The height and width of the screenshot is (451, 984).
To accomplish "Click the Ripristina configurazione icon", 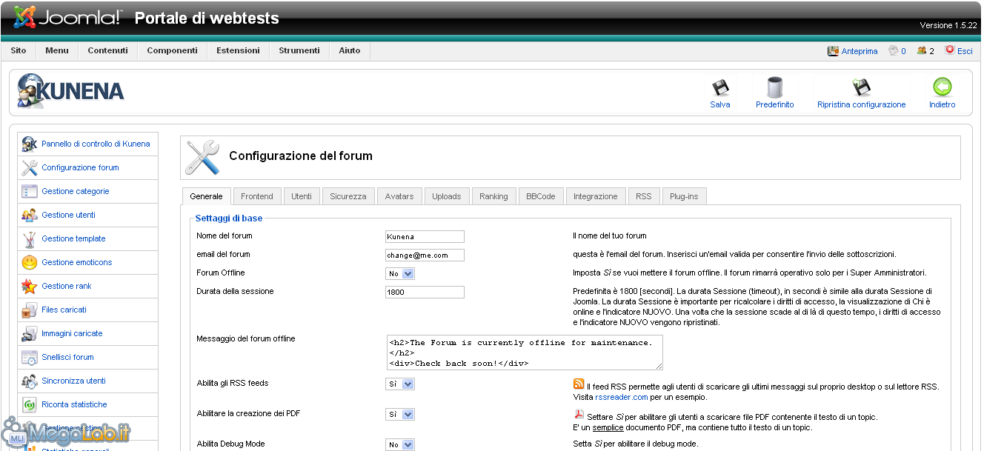I will click(861, 88).
